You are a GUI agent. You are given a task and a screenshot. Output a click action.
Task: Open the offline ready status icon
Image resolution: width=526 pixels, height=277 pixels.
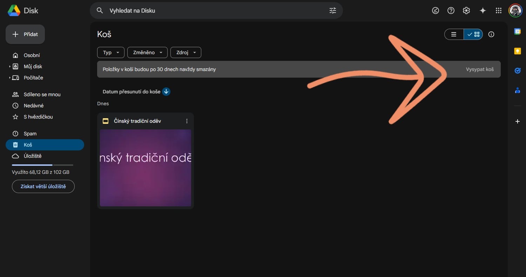pos(436,10)
